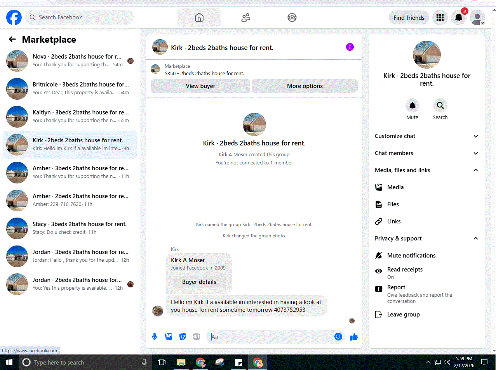Expand Chat members section
Viewport: 496px width, 370px height.
(x=426, y=153)
